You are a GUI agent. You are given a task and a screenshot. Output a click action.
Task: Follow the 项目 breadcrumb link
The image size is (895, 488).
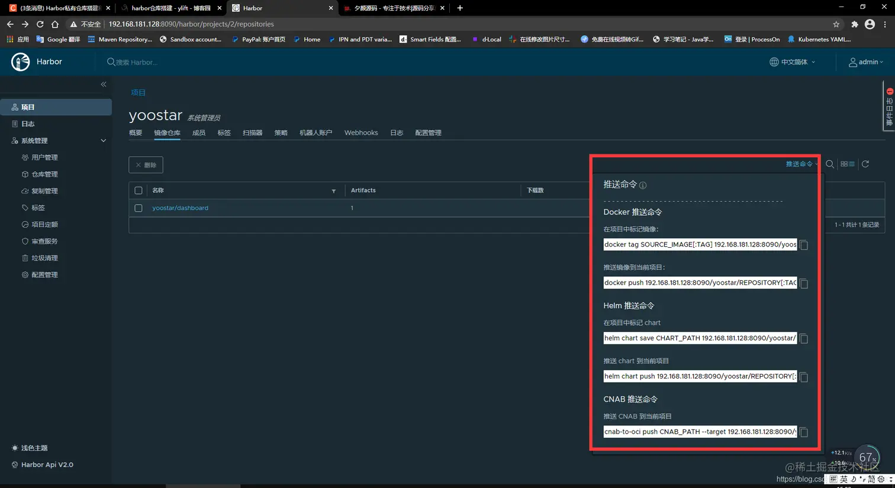[138, 92]
